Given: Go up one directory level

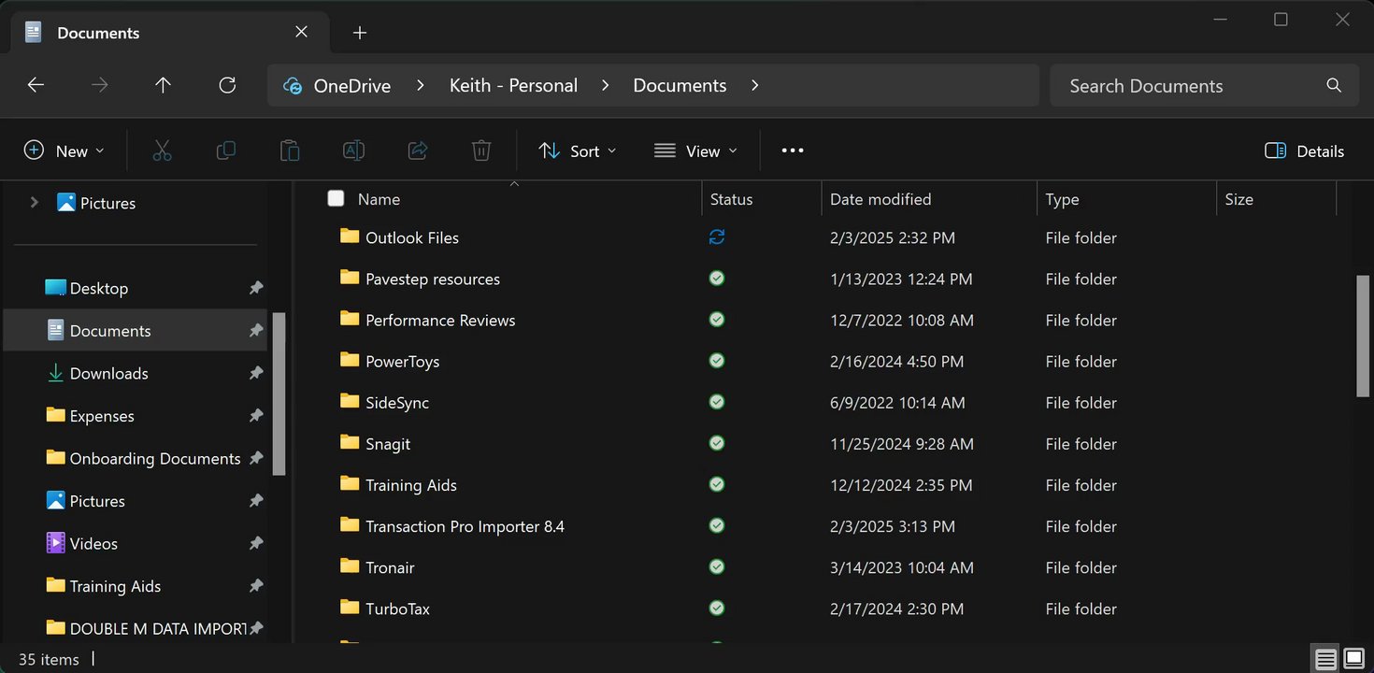Looking at the screenshot, I should pos(163,85).
